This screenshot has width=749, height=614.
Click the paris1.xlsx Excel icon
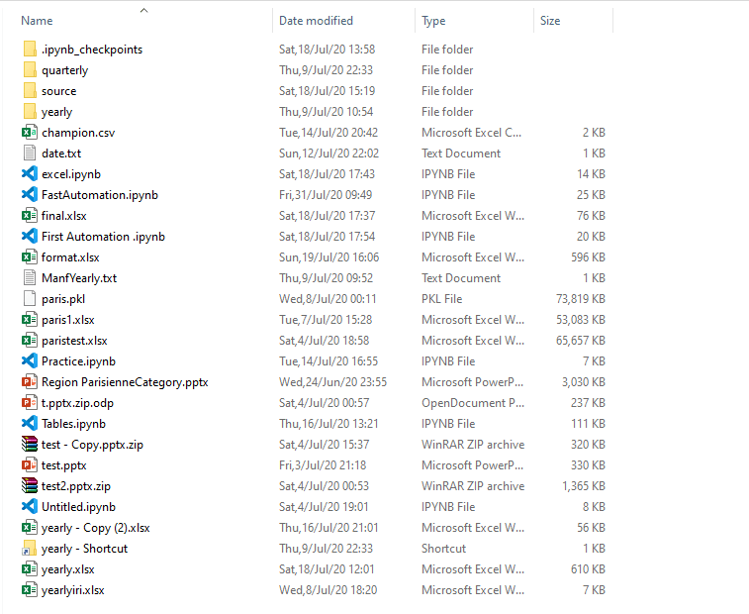30,320
